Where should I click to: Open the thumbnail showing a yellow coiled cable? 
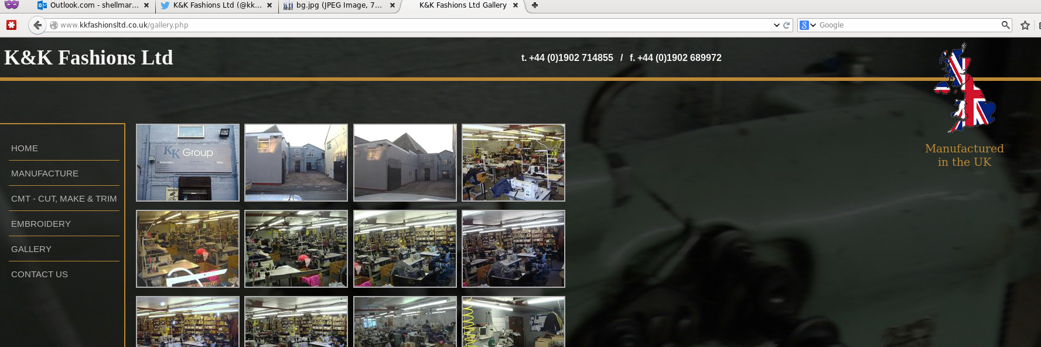pyautogui.click(x=513, y=322)
